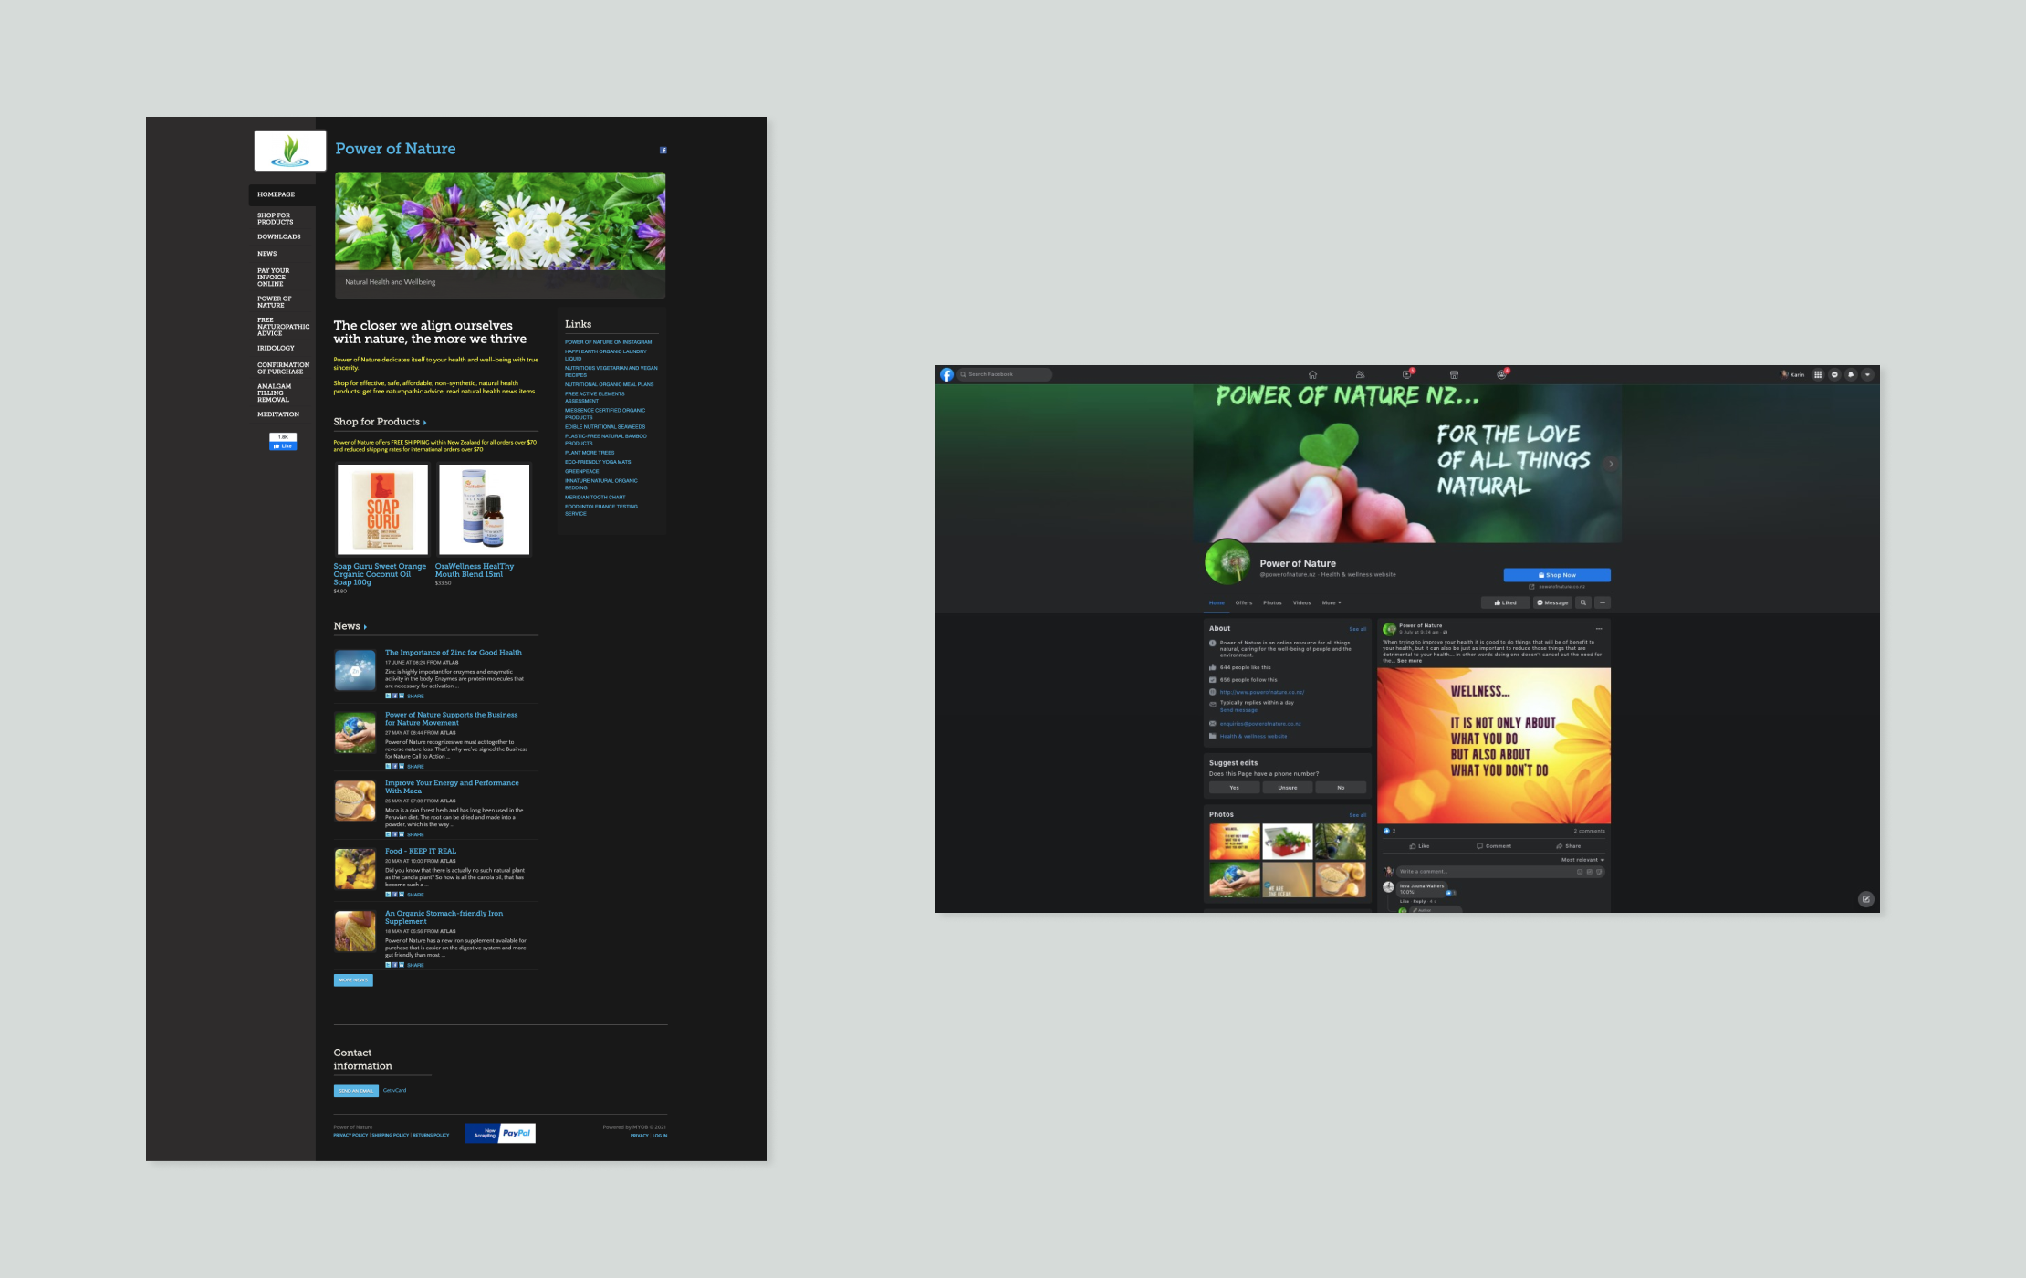Click the Shop Now button

point(1557,575)
